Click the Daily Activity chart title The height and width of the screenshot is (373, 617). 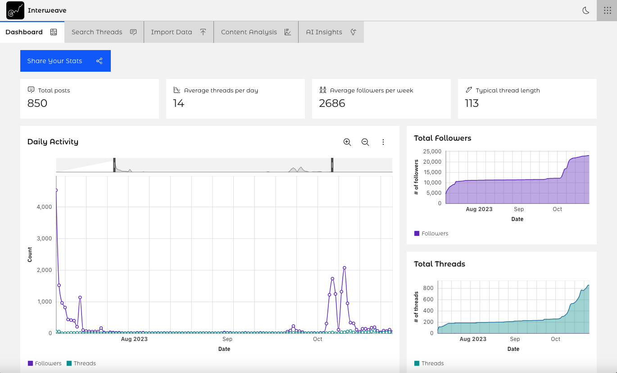coord(53,142)
